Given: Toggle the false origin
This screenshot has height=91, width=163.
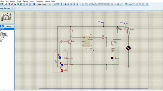Looking at the screenshot, I should click(x=62, y=4).
